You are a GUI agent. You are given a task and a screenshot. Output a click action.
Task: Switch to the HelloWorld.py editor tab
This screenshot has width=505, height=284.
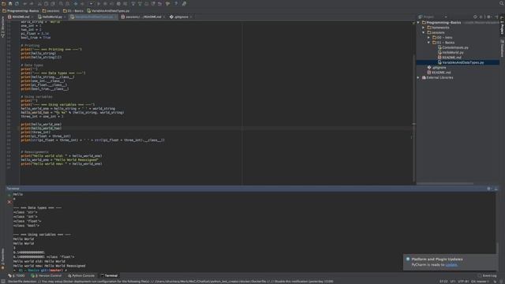pos(51,17)
